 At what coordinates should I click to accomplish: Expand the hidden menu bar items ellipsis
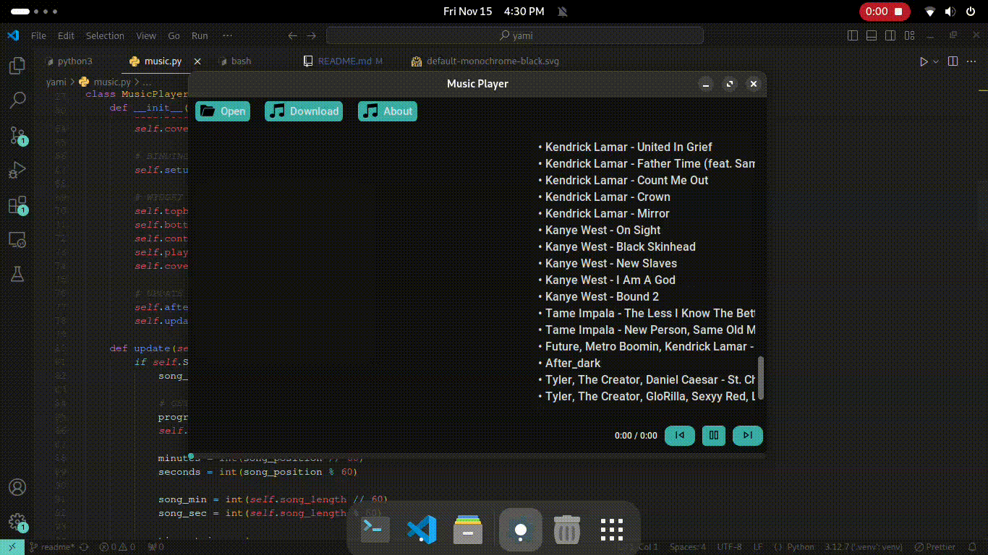[x=227, y=35]
